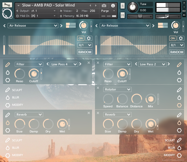Click right layer RANDOM button
187x162 pixels.
[x=177, y=52]
